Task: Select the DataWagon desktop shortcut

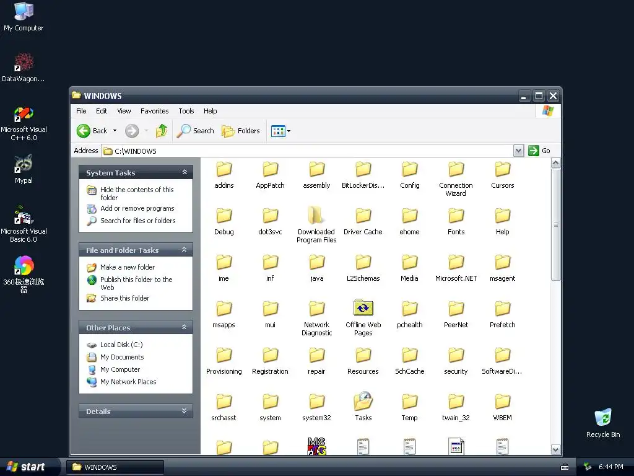Action: 24,68
